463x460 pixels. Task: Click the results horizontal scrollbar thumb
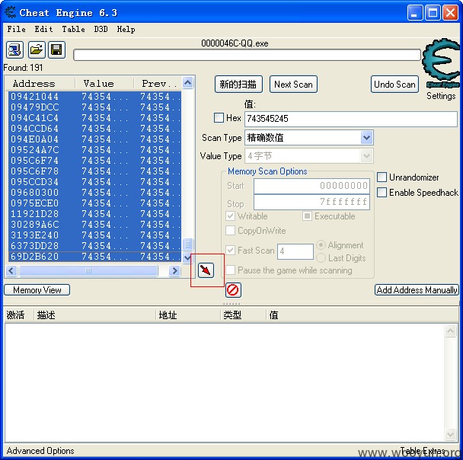(x=88, y=270)
